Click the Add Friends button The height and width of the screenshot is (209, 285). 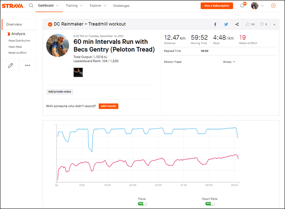(109, 106)
